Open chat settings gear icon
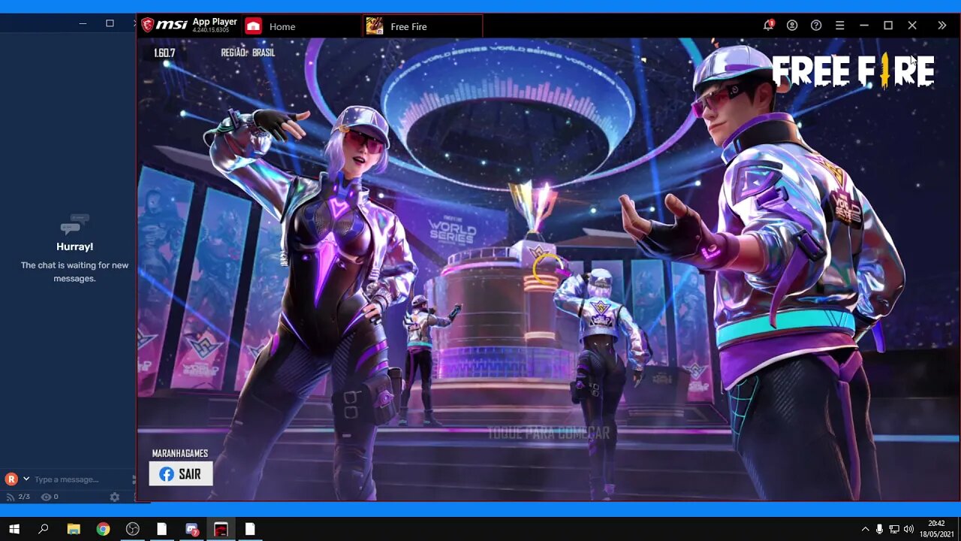Screen dimensions: 961x541 click(115, 497)
